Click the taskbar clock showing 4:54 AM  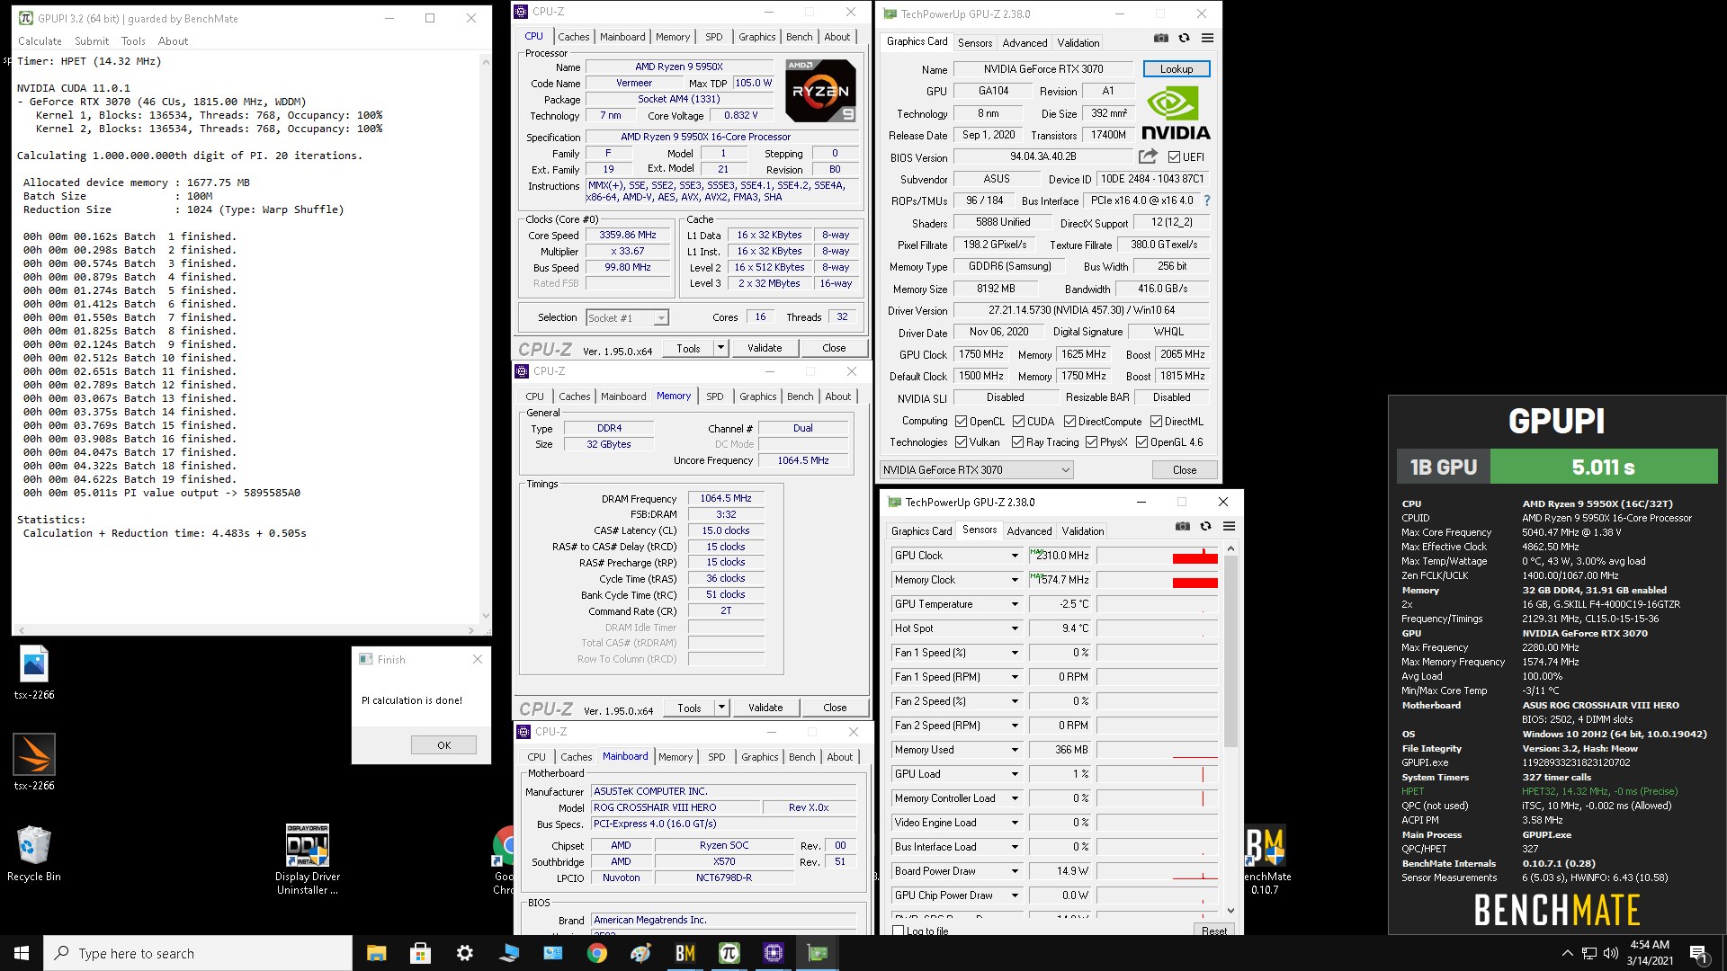click(x=1650, y=953)
